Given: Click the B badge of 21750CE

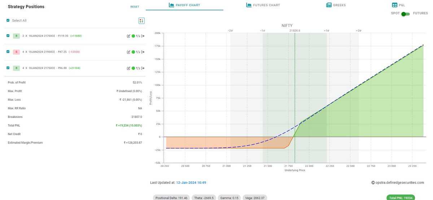Looking at the screenshot, I should [x=16, y=68].
